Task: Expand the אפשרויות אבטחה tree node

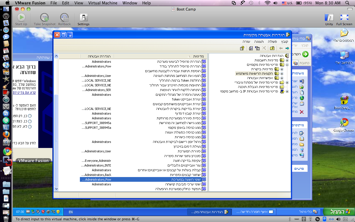Action: [282, 78]
